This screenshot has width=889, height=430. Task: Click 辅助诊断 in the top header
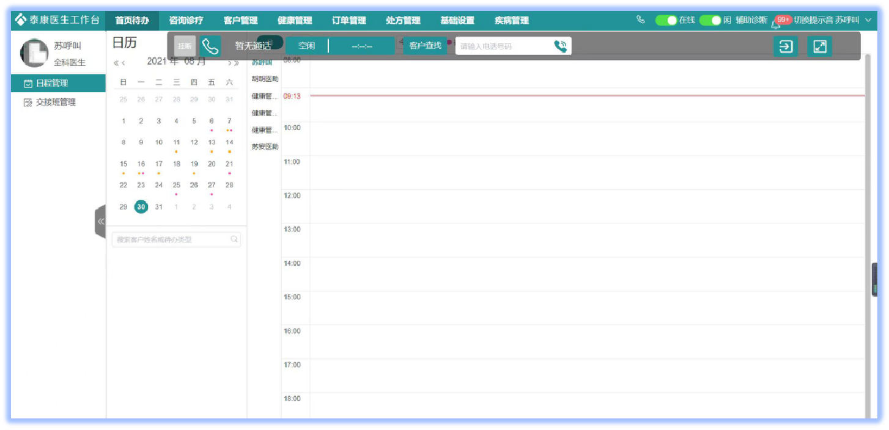click(x=751, y=20)
